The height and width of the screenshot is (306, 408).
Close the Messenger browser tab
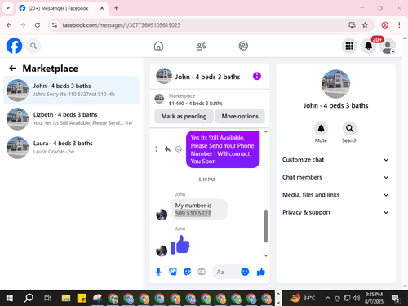coord(102,8)
